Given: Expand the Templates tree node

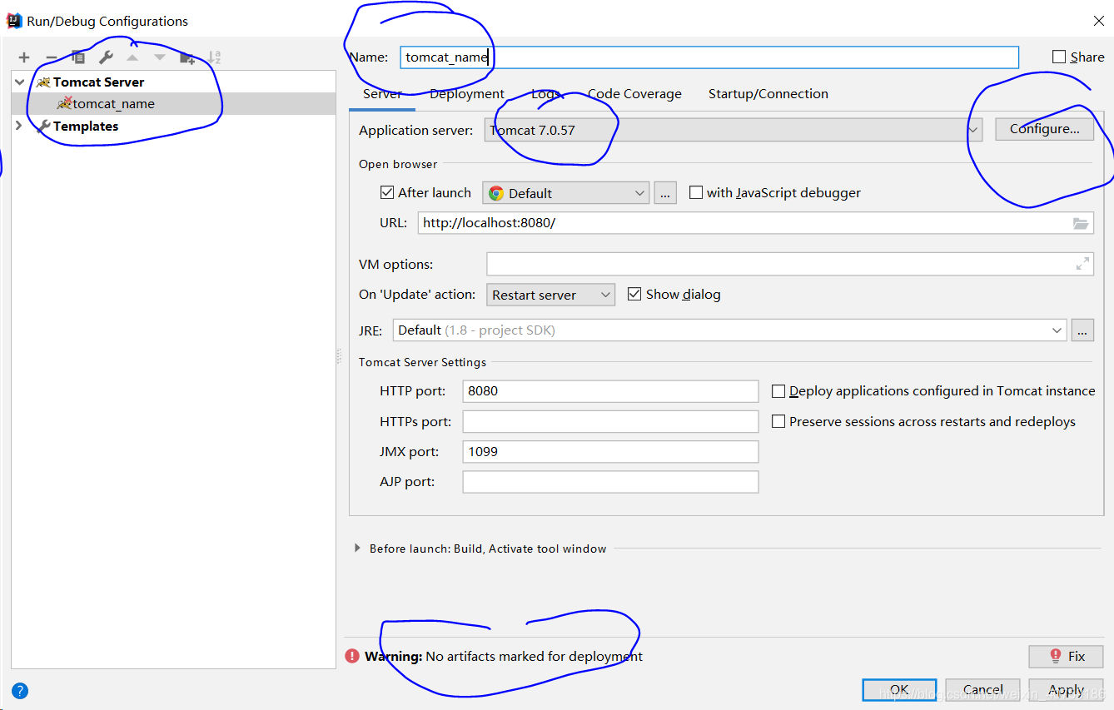Looking at the screenshot, I should tap(20, 127).
